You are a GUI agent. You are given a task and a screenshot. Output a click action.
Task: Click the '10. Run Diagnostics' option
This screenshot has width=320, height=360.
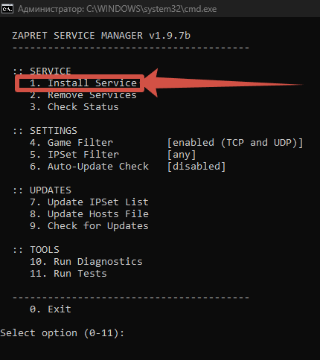86,262
